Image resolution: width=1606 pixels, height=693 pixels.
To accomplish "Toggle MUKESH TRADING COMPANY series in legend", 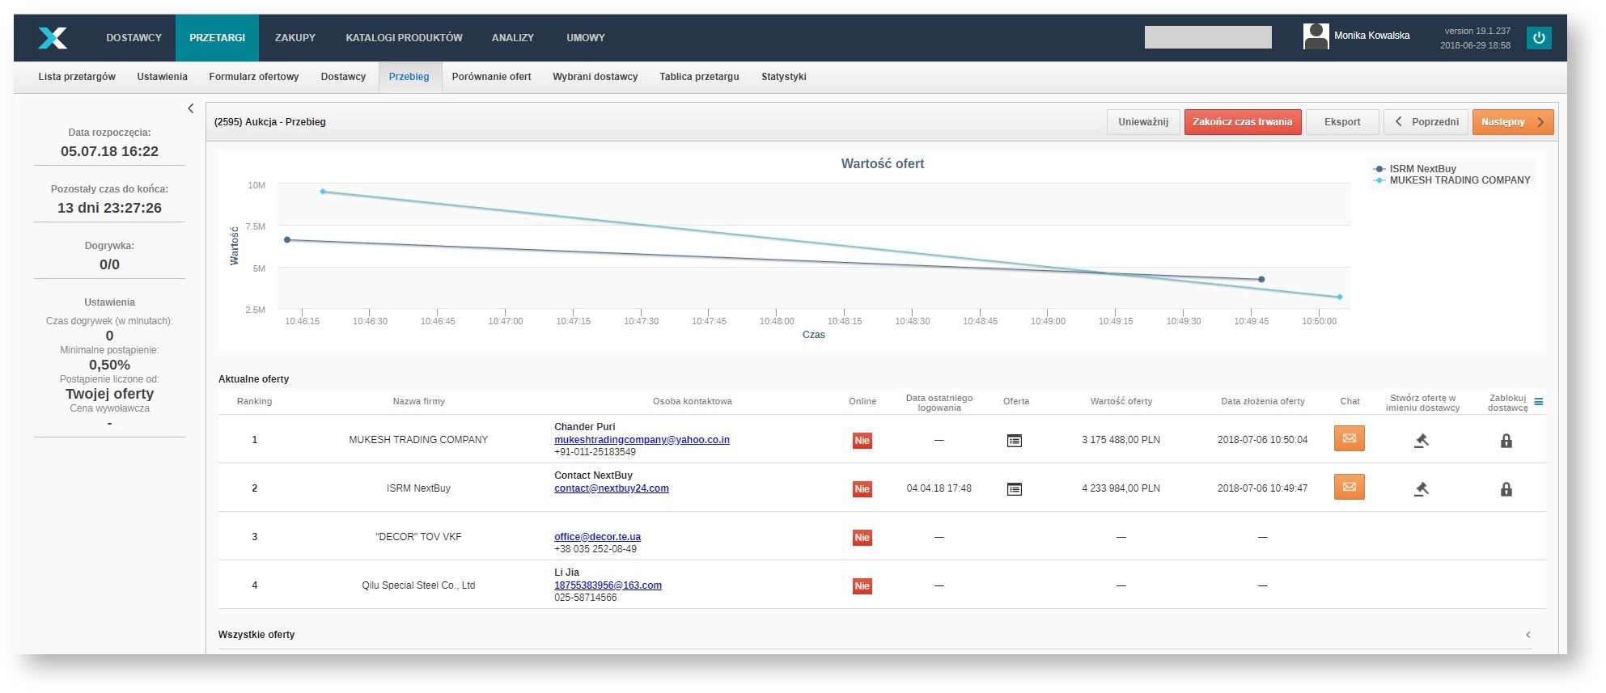I will (x=1459, y=180).
